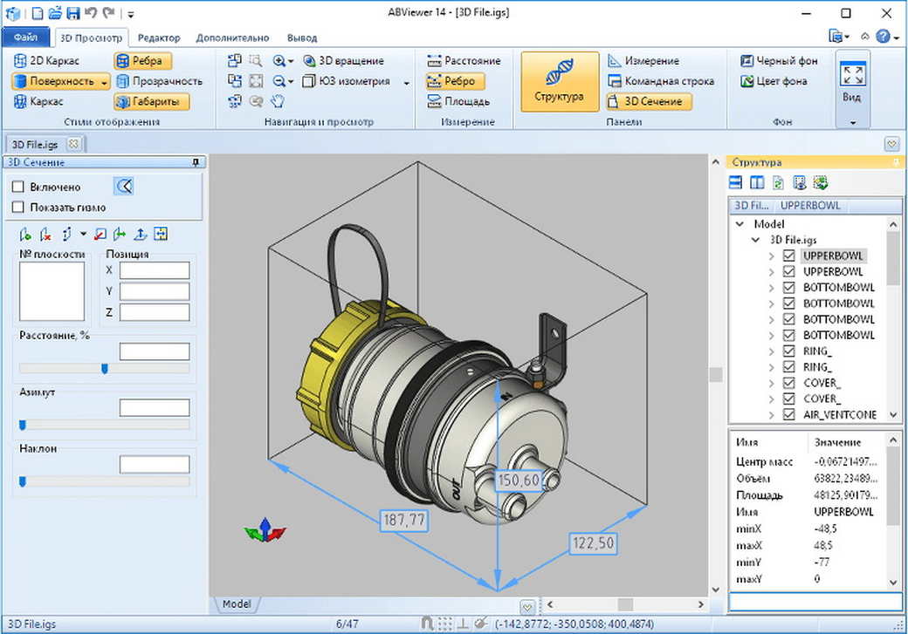Toggle the Структура panel button
The image size is (908, 634).
point(560,81)
